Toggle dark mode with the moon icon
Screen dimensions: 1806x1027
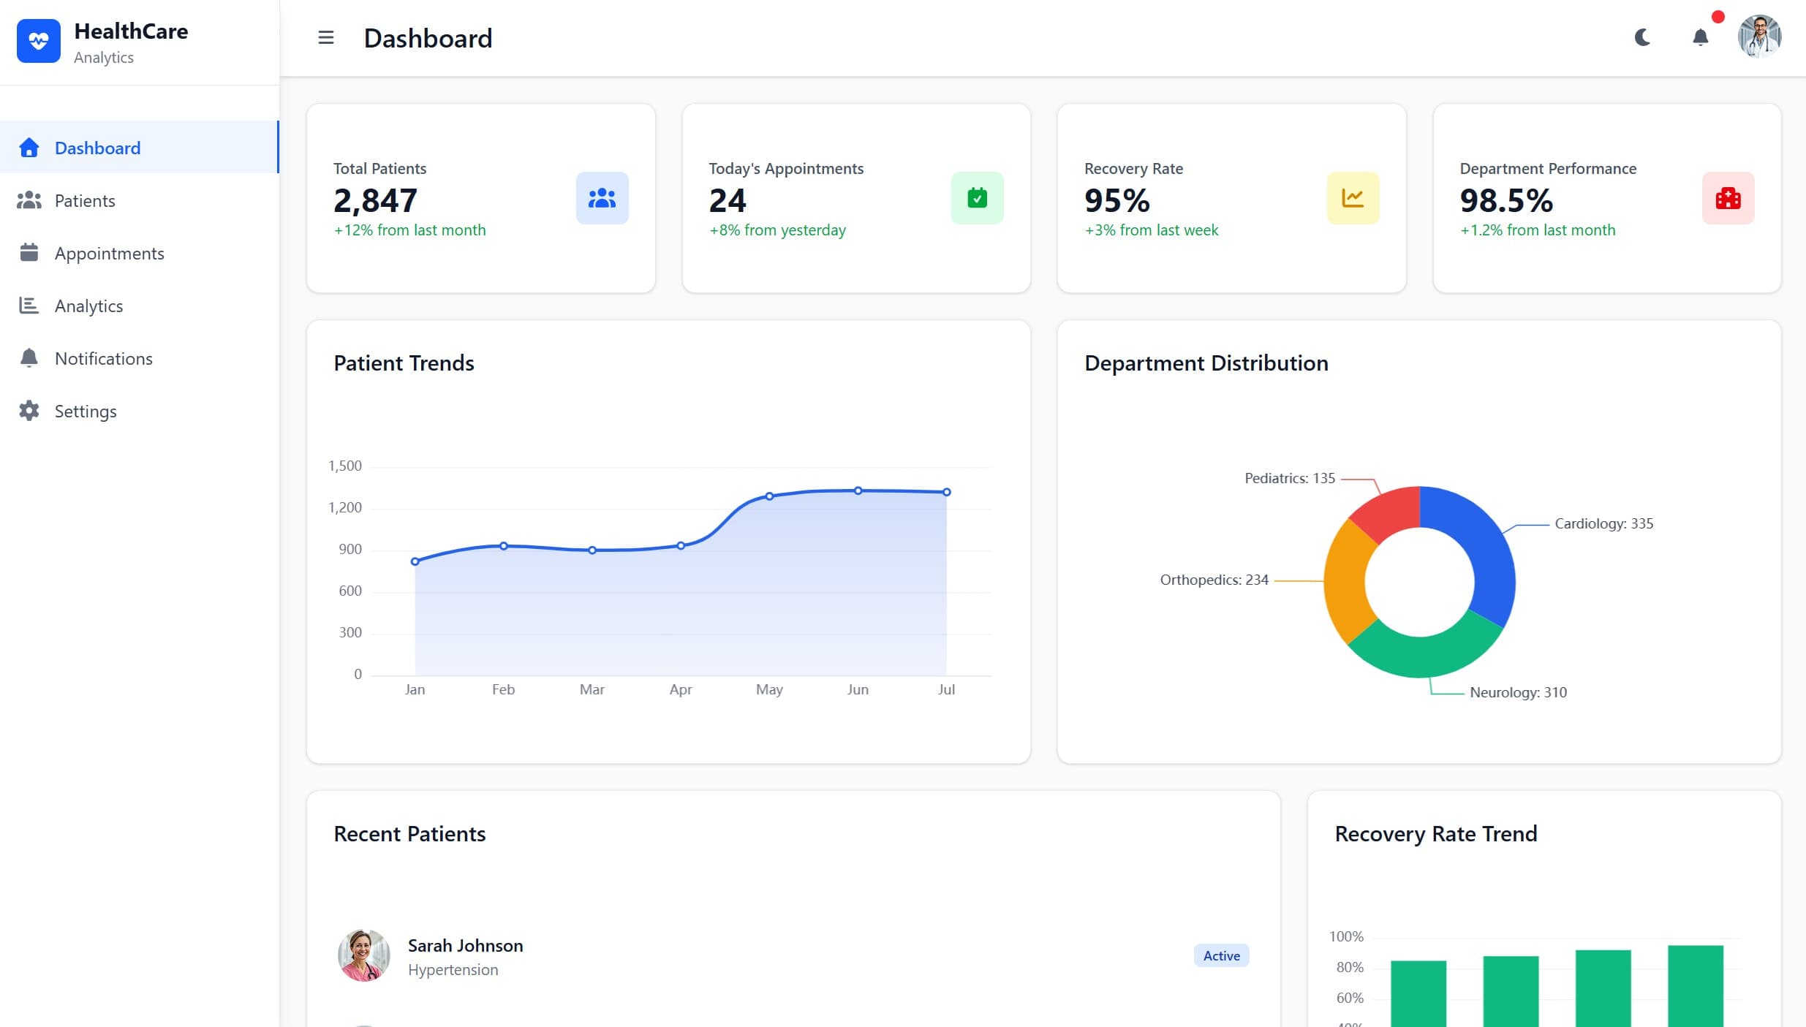[1642, 37]
